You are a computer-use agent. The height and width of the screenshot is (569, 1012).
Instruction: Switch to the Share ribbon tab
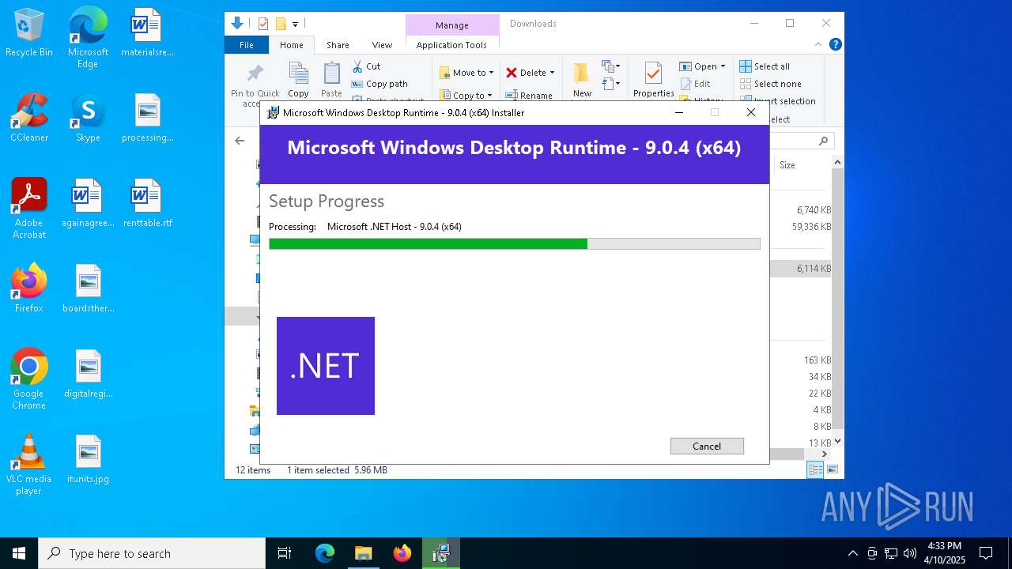click(x=338, y=45)
